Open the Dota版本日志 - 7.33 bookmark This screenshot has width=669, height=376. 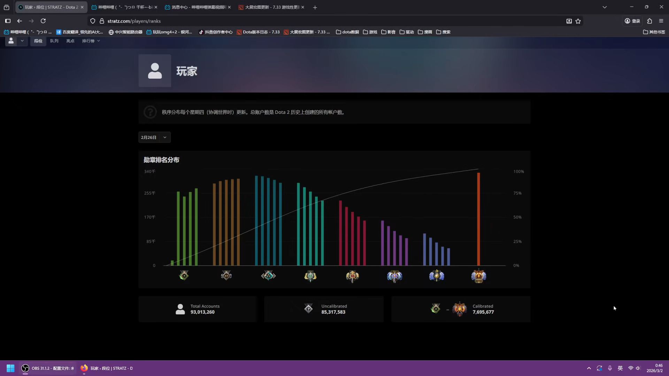click(x=258, y=32)
